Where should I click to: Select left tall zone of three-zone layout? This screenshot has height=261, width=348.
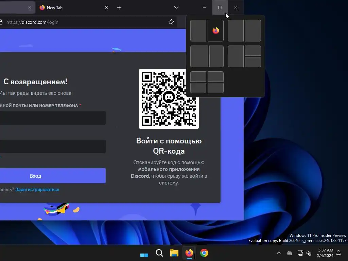[236, 56]
